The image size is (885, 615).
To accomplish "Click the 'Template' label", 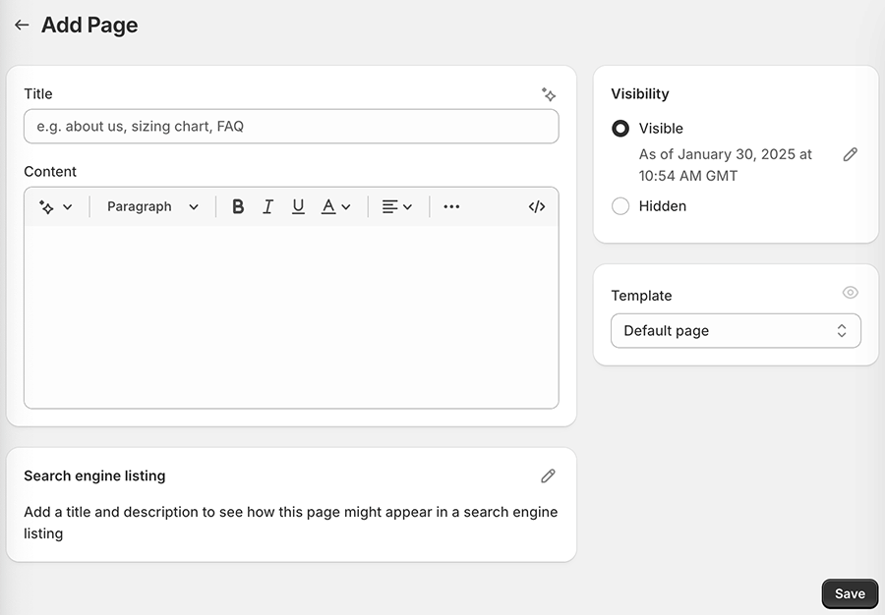I will [x=641, y=296].
